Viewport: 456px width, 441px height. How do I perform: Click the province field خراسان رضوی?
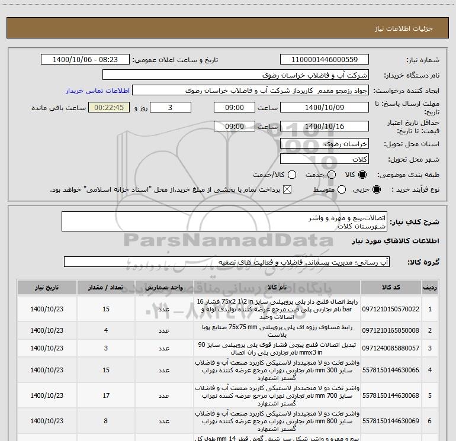point(325,144)
